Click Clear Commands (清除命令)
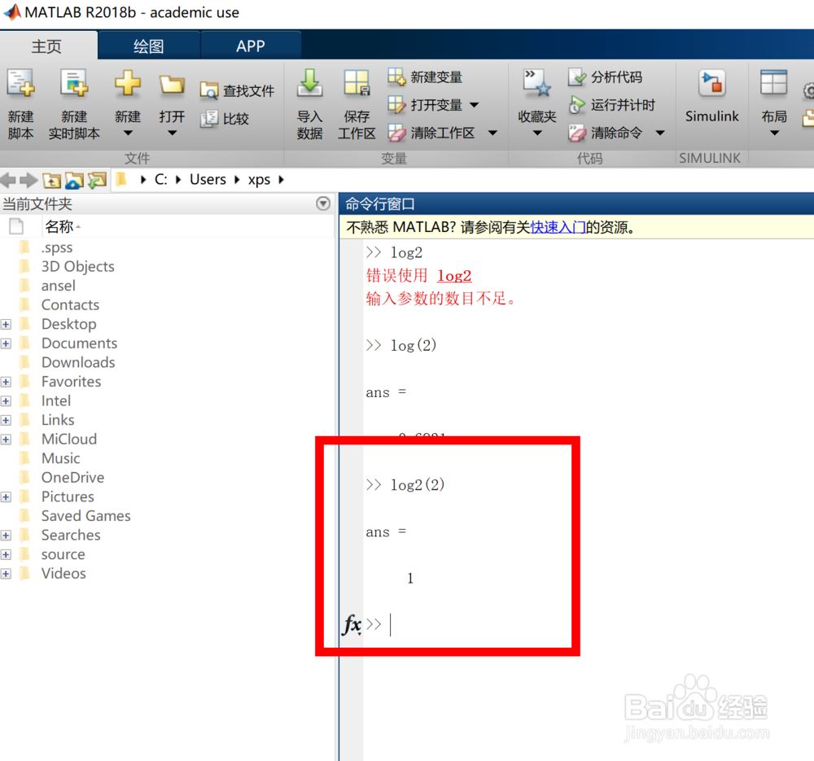Viewport: 814px width, 761px height. [606, 133]
